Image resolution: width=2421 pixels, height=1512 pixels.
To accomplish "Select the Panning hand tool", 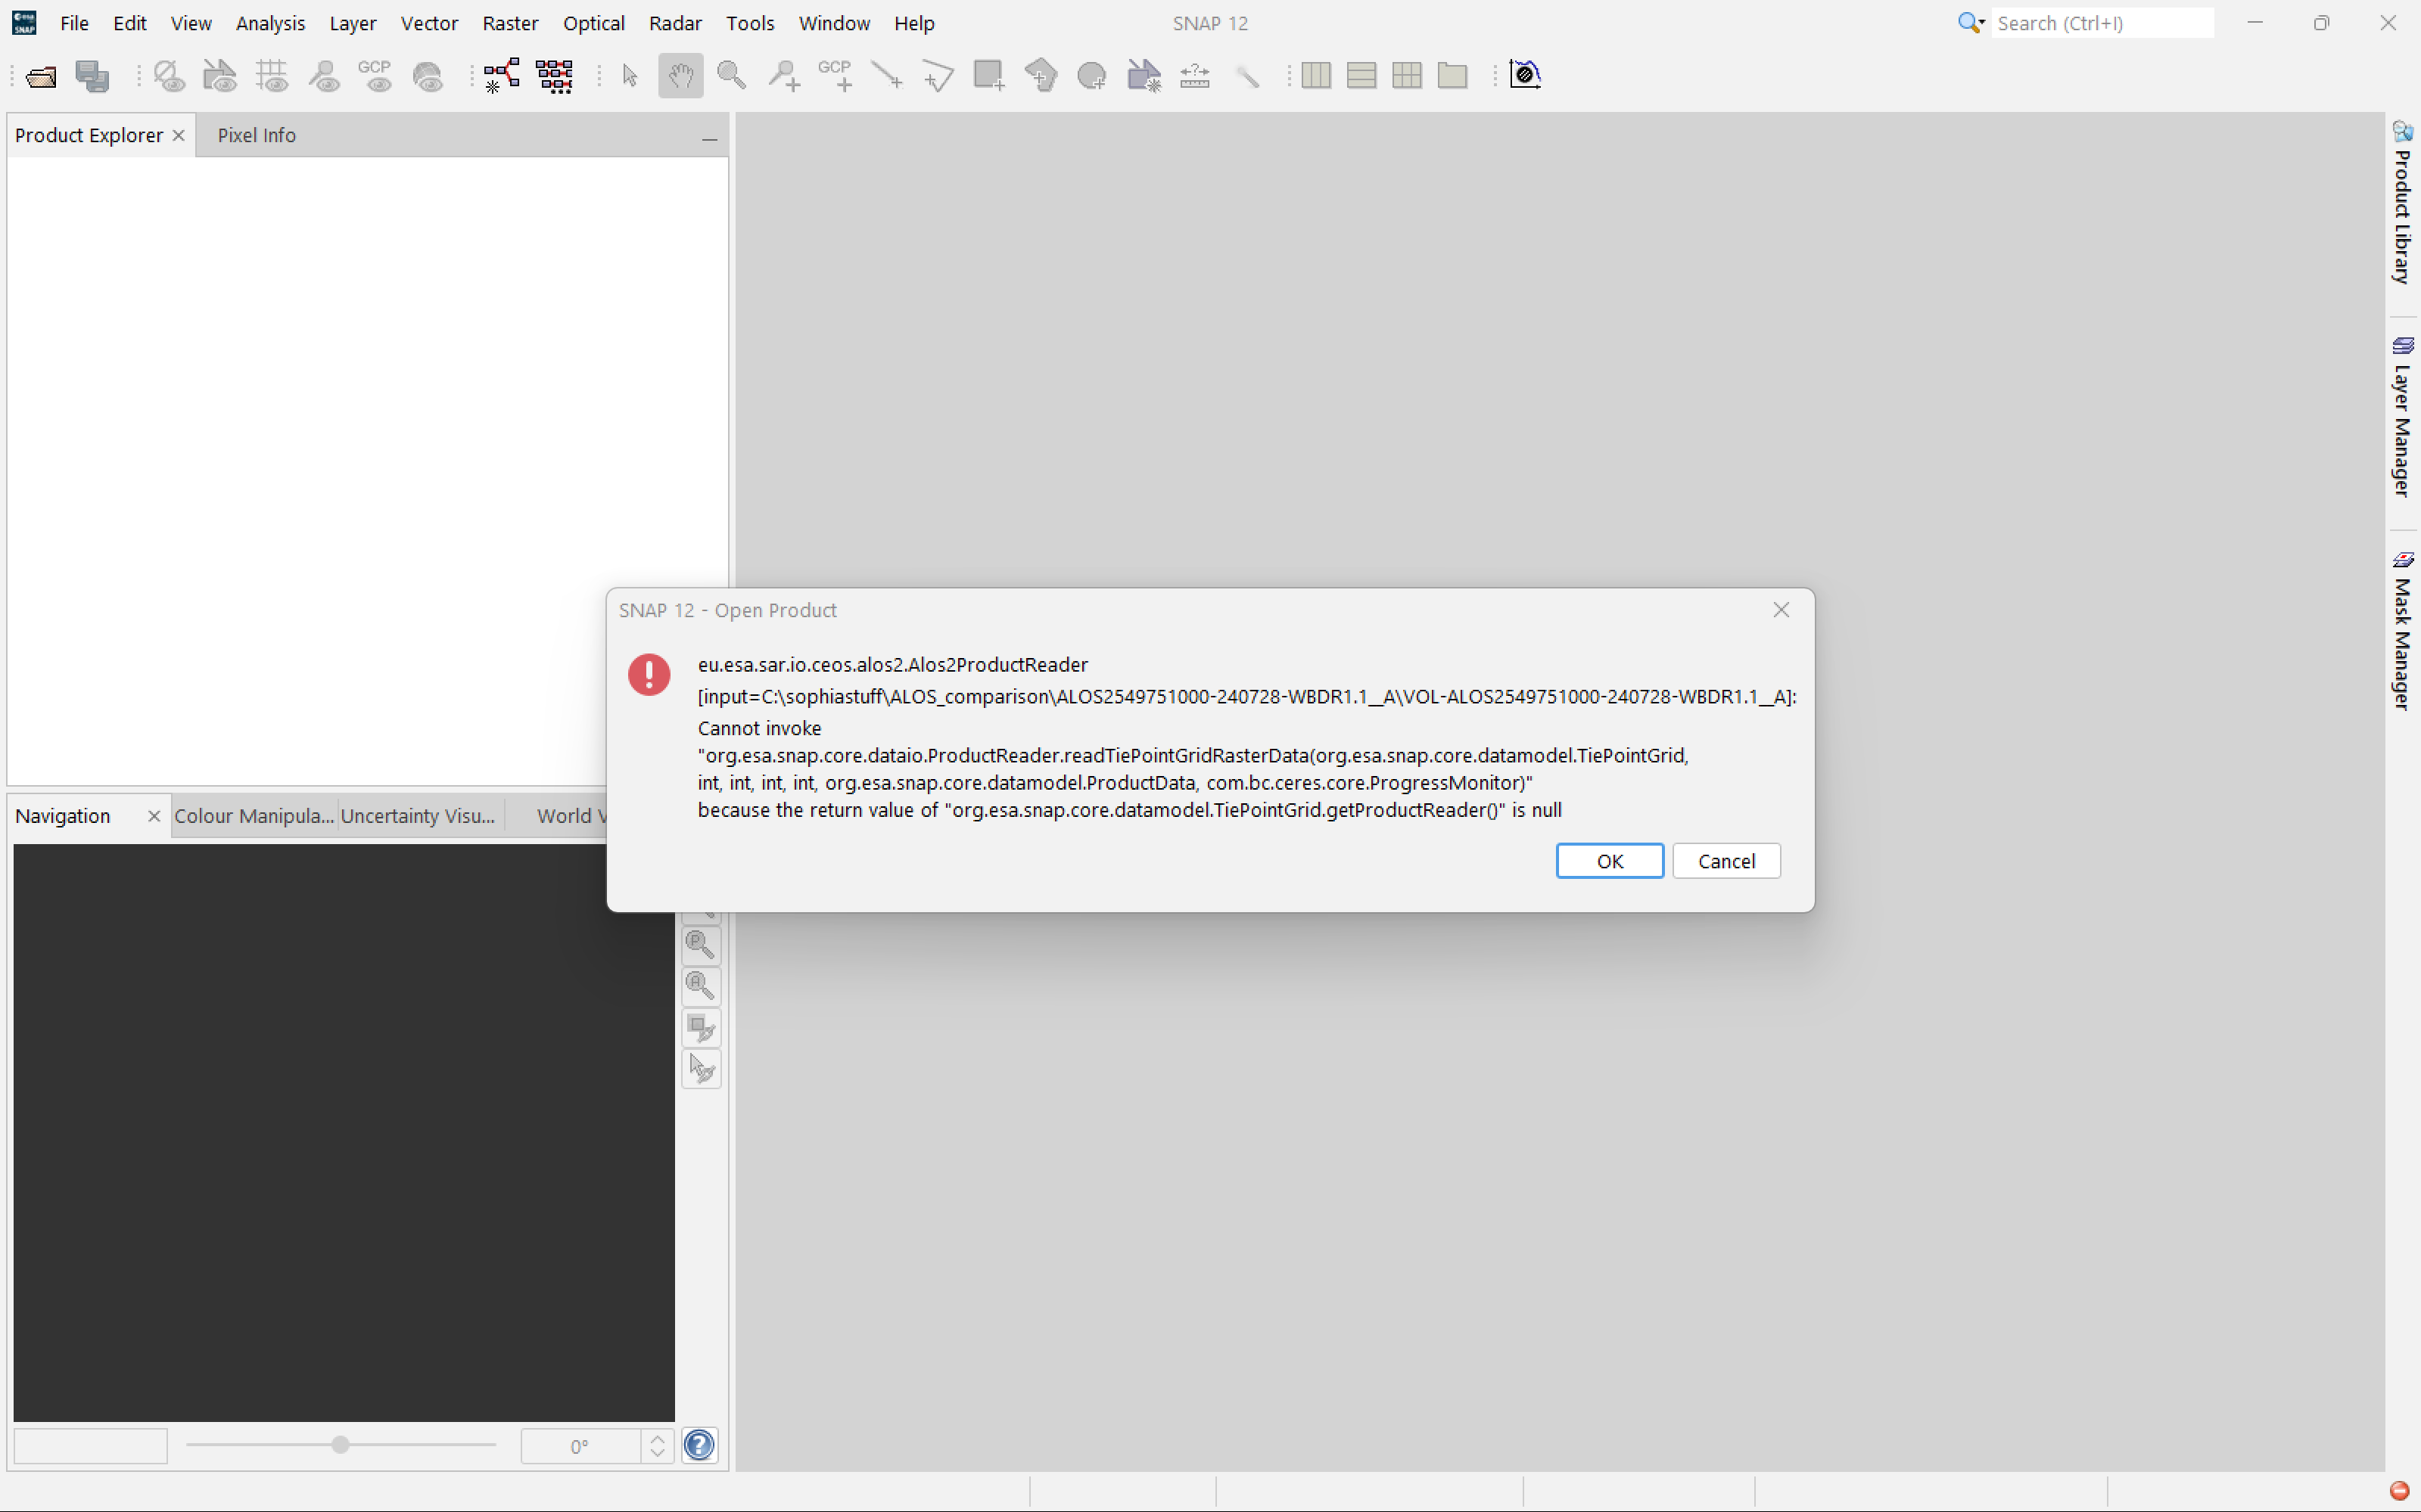I will (680, 76).
